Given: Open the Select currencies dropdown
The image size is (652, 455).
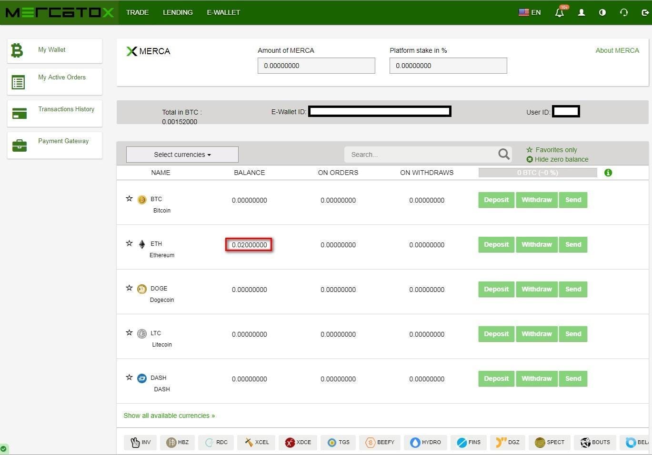Looking at the screenshot, I should tap(182, 154).
